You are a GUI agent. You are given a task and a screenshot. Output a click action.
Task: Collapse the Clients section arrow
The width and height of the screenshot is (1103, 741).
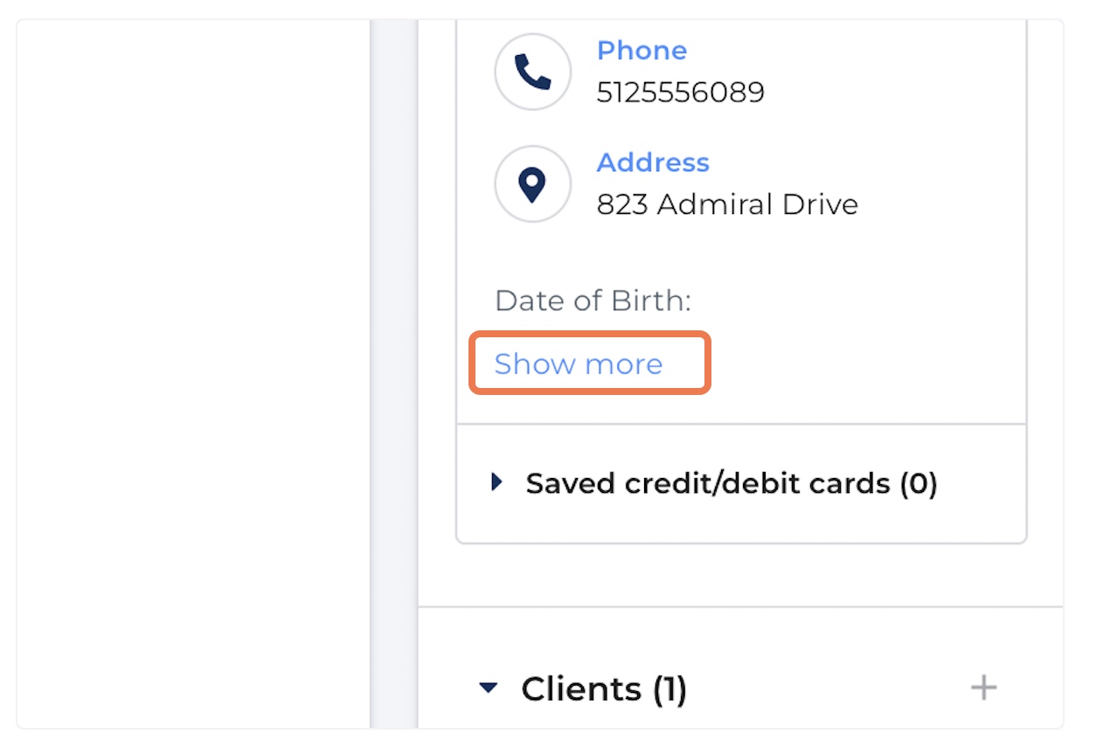(x=489, y=689)
